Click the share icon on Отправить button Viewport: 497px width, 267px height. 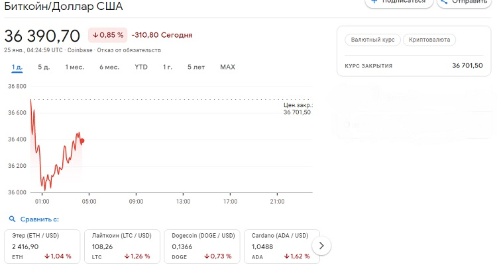tap(443, 2)
